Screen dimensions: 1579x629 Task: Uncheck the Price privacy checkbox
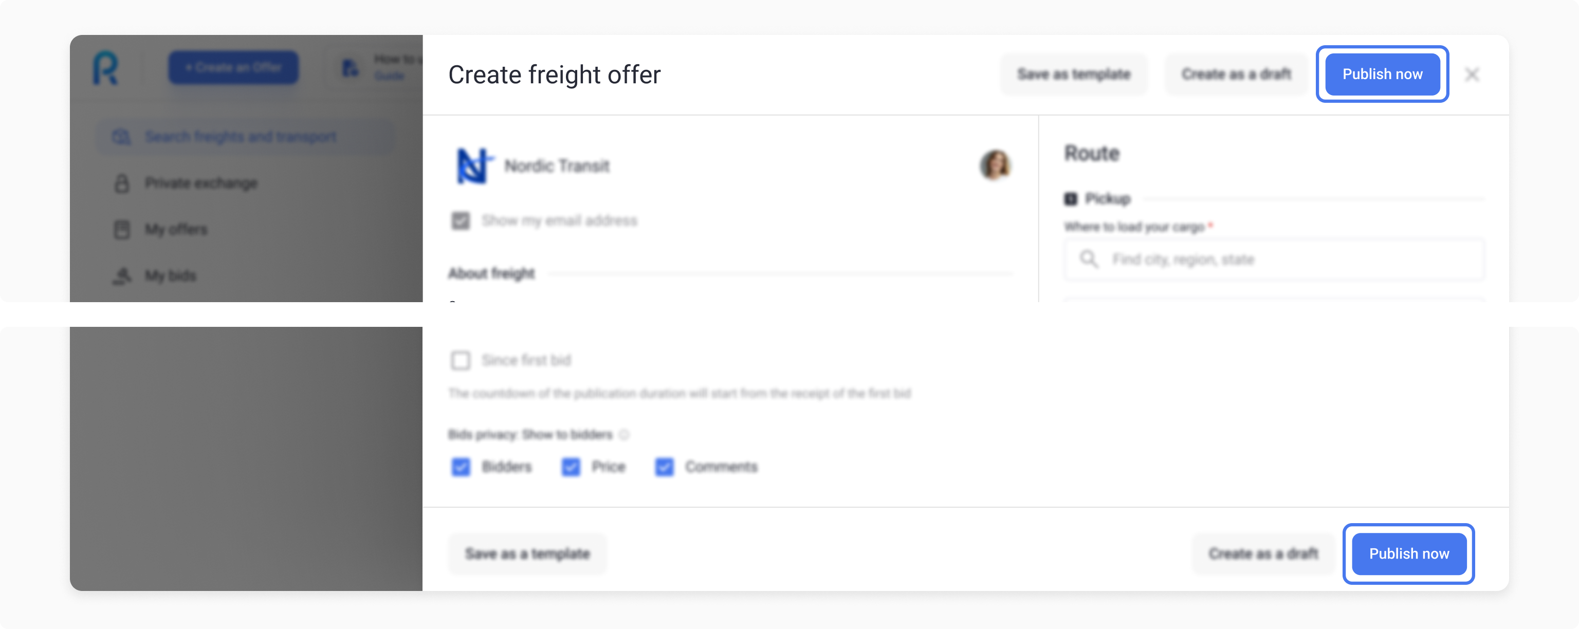pyautogui.click(x=571, y=467)
